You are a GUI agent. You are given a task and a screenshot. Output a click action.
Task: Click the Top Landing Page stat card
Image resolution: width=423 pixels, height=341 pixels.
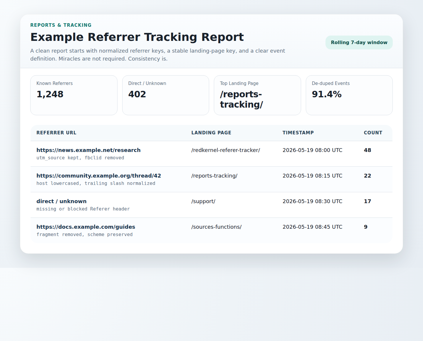(x=257, y=95)
